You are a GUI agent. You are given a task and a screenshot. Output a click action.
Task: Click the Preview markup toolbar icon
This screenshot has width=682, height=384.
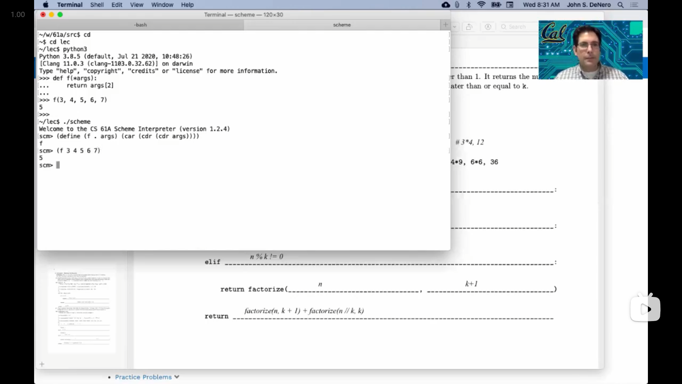(x=488, y=27)
